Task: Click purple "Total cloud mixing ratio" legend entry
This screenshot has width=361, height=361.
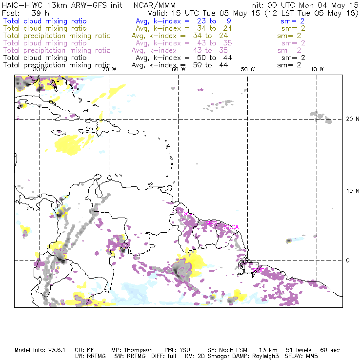Action: point(45,43)
